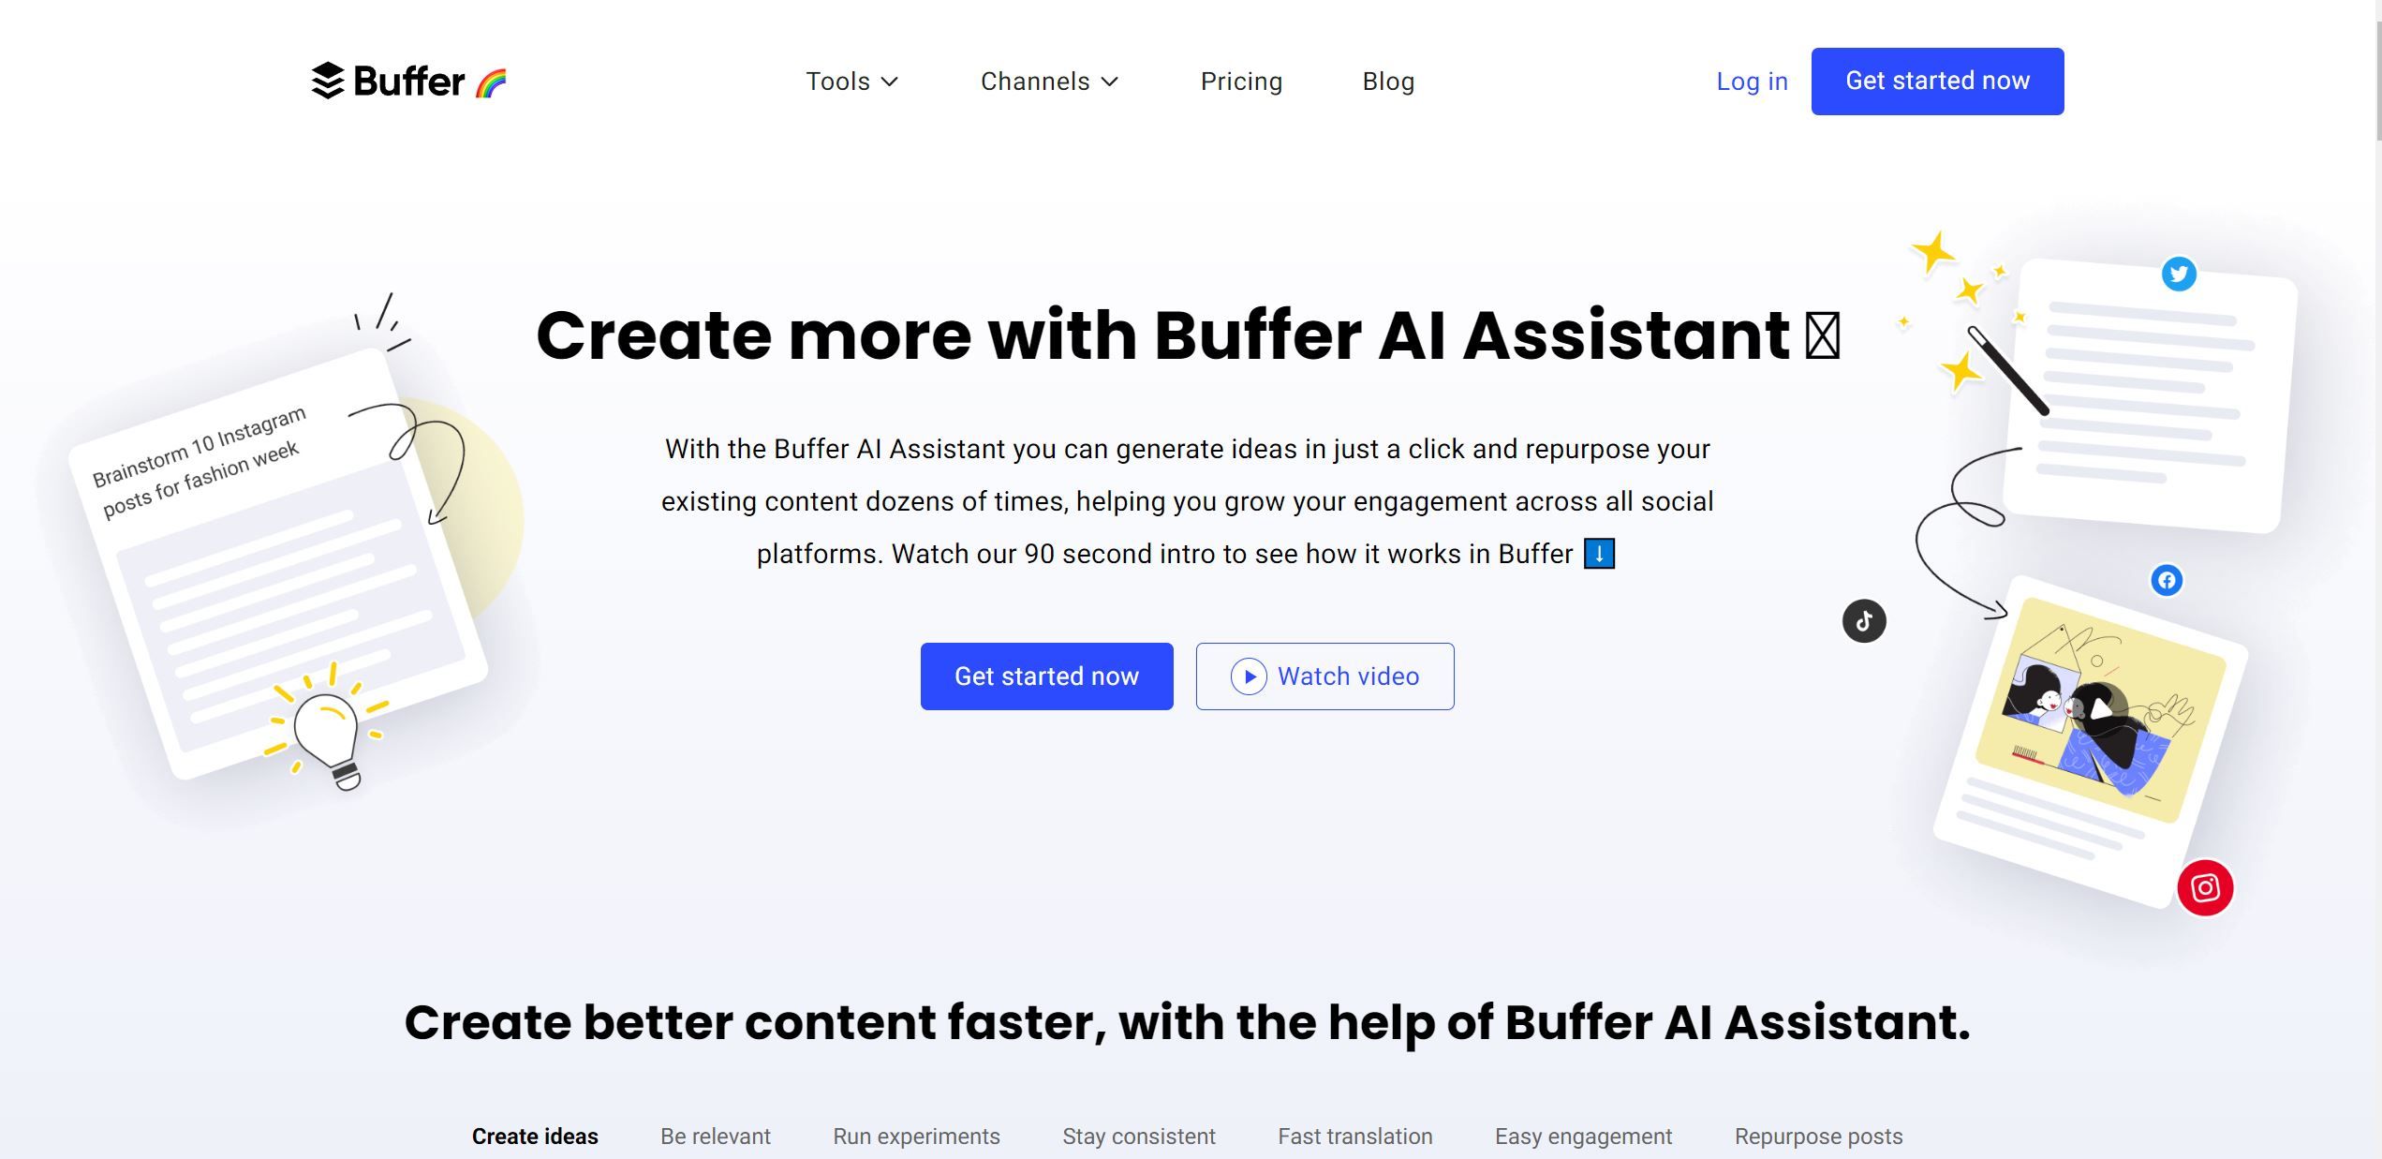Click the Pricing menu item
The width and height of the screenshot is (2382, 1159).
pos(1241,81)
